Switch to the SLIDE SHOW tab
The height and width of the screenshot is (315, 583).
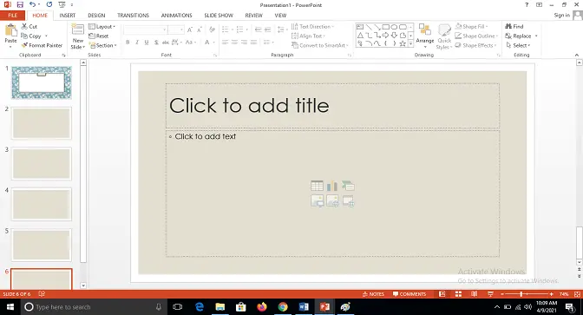point(219,16)
